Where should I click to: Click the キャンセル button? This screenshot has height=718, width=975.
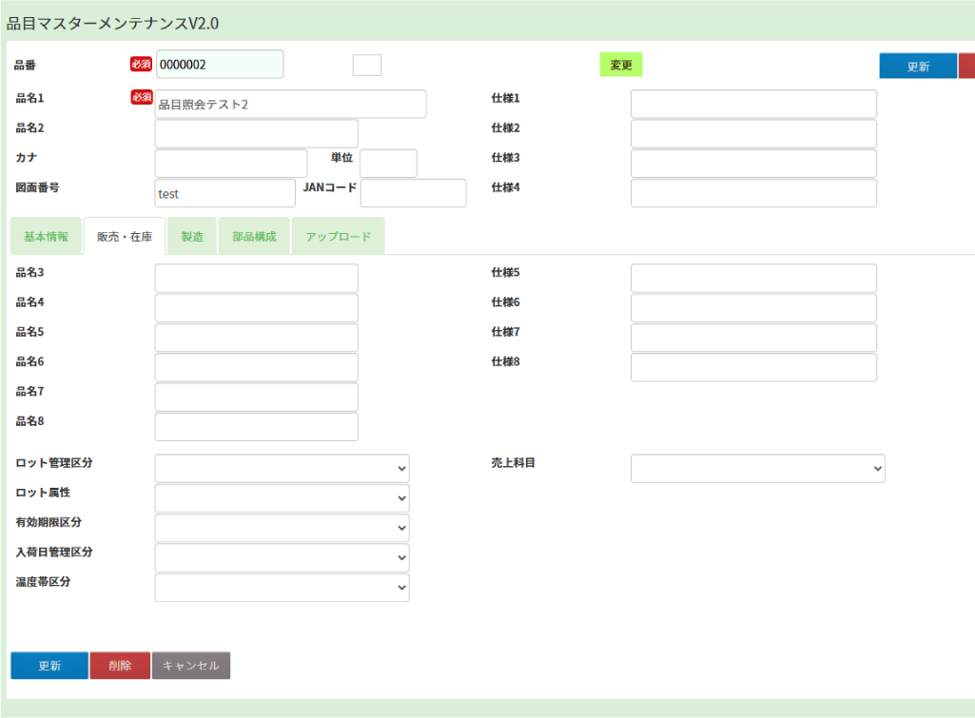191,666
